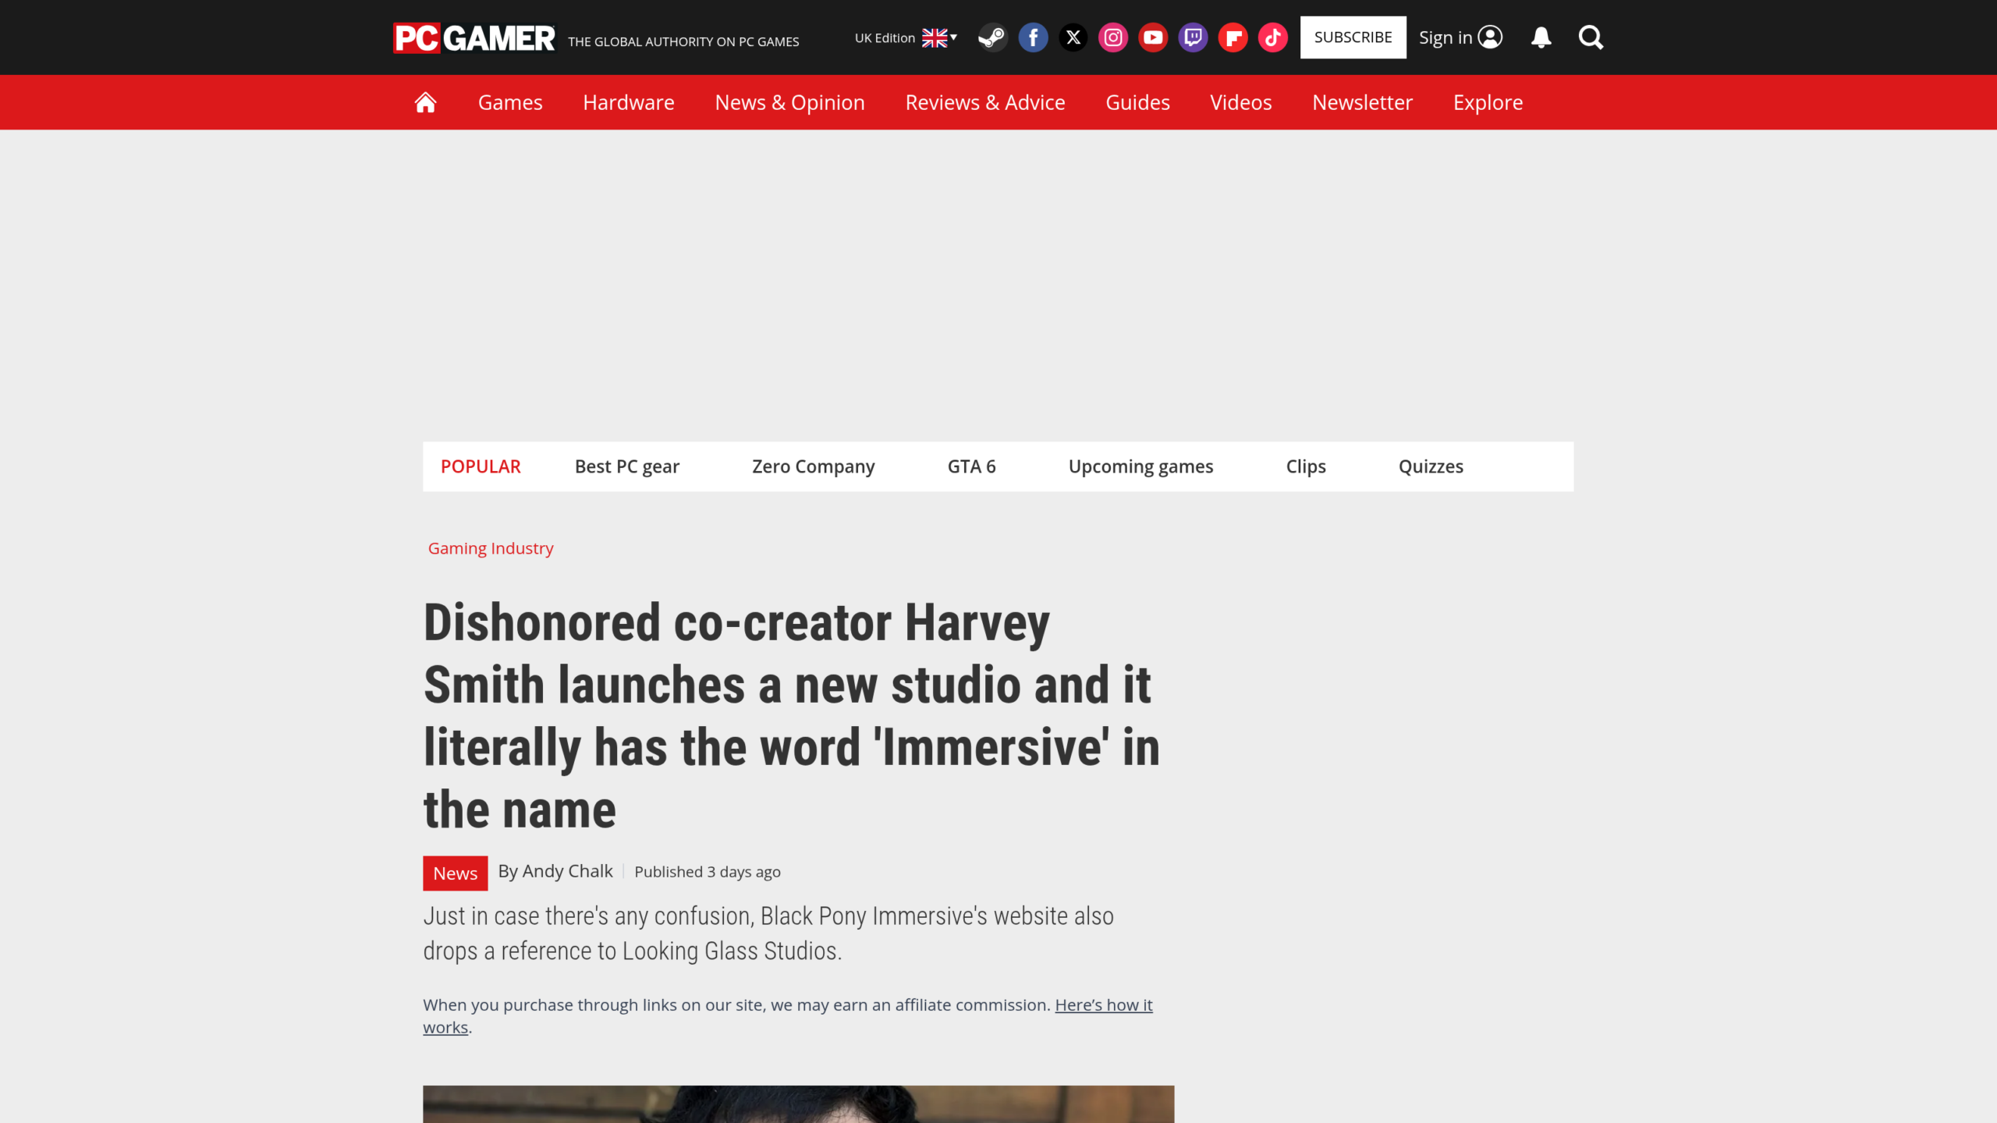This screenshot has height=1123, width=1997.
Task: Click the tagline "The global authority on PC games"
Action: pyautogui.click(x=683, y=41)
